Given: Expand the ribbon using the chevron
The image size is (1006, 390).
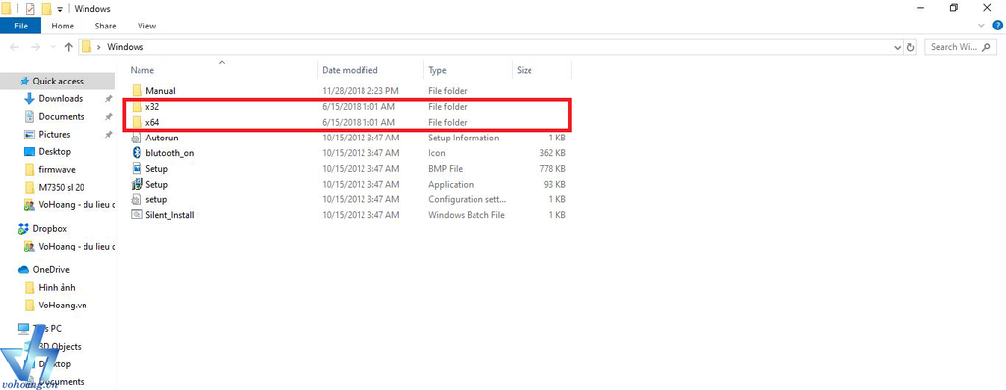Looking at the screenshot, I should point(981,26).
